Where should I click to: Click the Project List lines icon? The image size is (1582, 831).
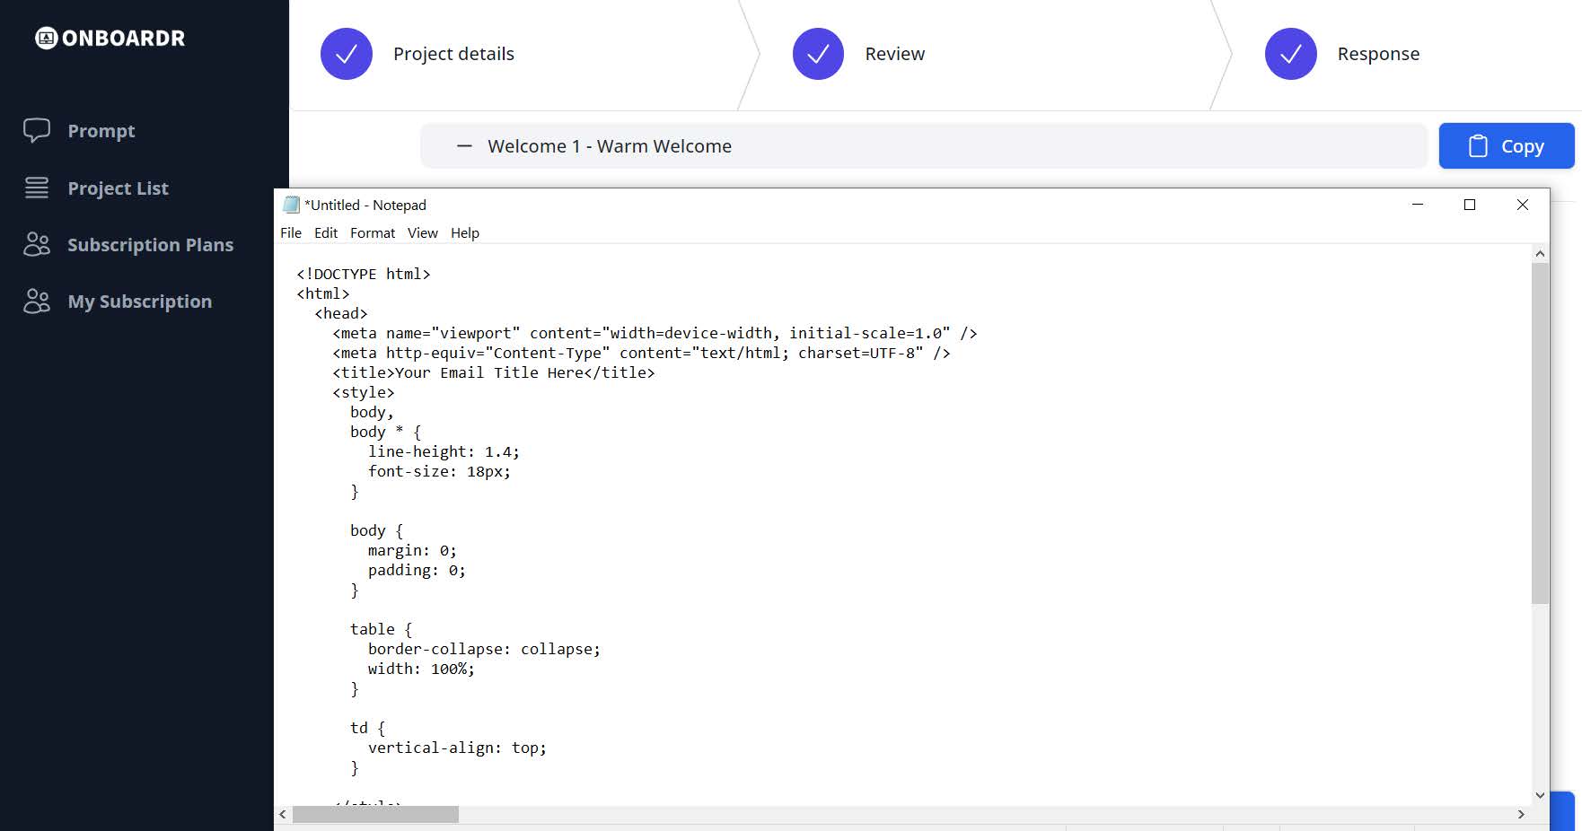click(x=37, y=188)
